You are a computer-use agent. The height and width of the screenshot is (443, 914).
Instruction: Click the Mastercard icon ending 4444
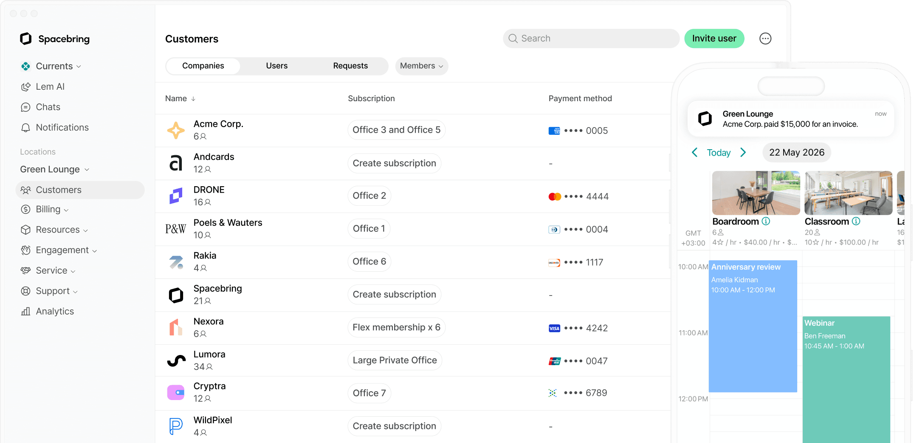coord(555,196)
